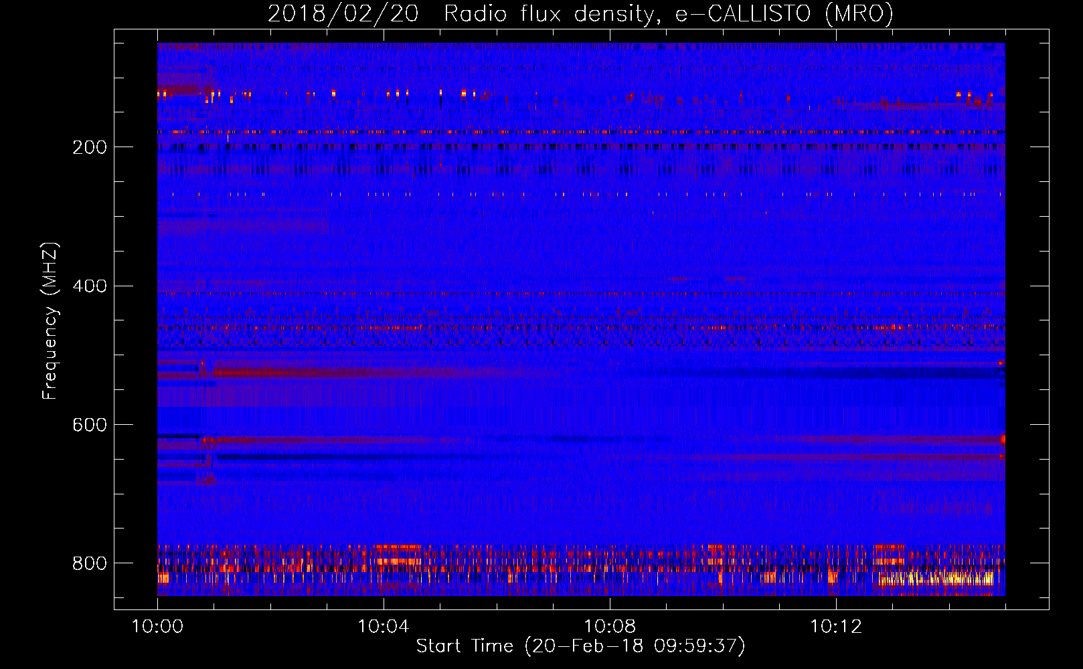Click the "10:04" time tick label
1083x669 pixels.
384,627
